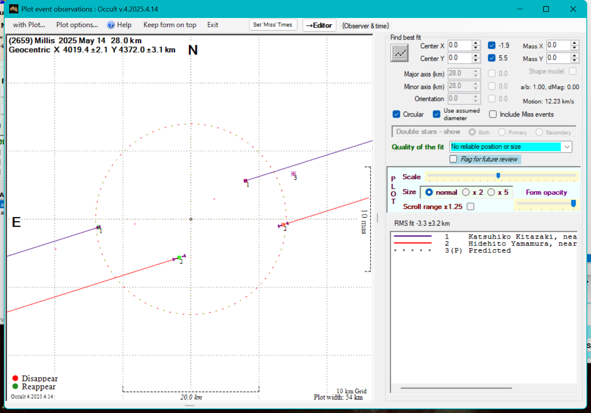The width and height of the screenshot is (591, 413).
Task: Open the with Plot... menu
Action: click(x=29, y=25)
